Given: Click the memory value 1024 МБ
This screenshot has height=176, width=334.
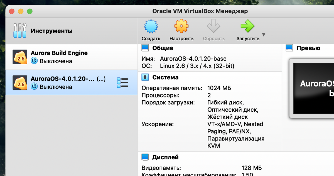Looking at the screenshot, I should pyautogui.click(x=219, y=88).
